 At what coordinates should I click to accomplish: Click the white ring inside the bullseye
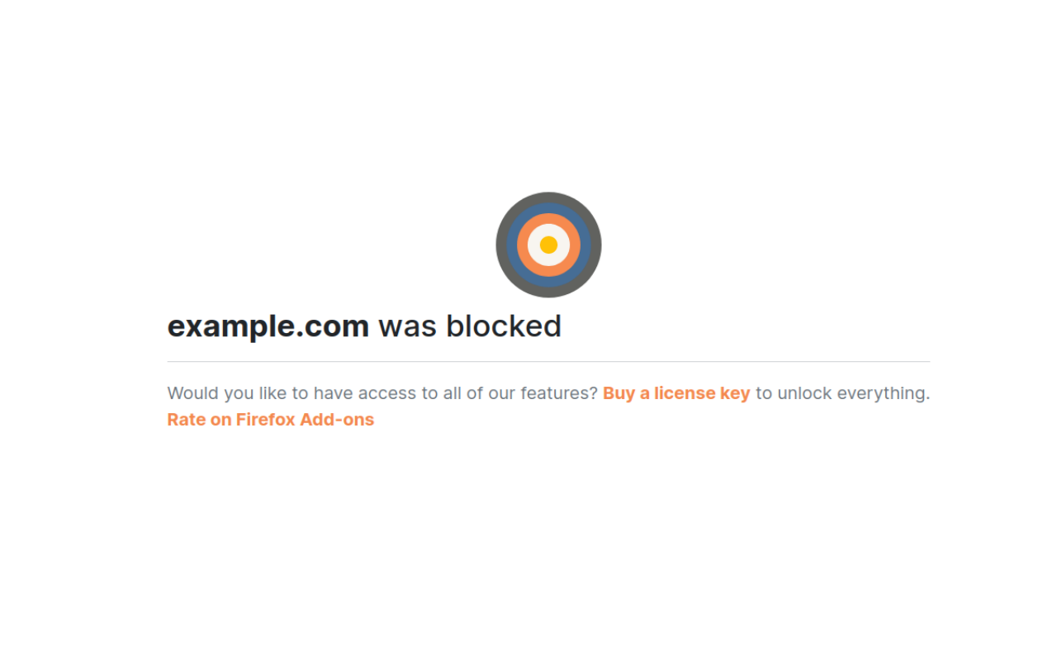548,229
